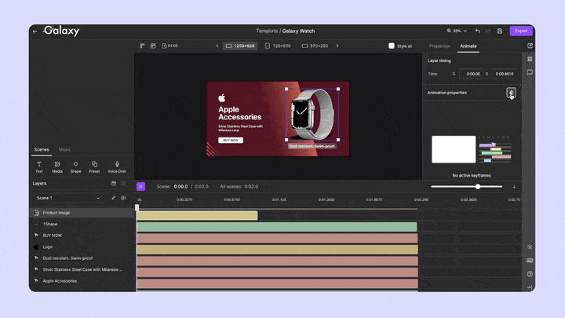Click the BUY NOW button on the canvas
This screenshot has width=565, height=318.
(x=231, y=141)
